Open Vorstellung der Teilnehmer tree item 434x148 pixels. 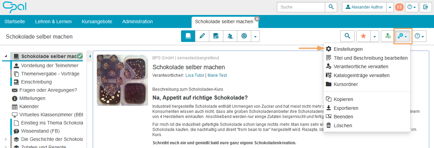(50, 65)
